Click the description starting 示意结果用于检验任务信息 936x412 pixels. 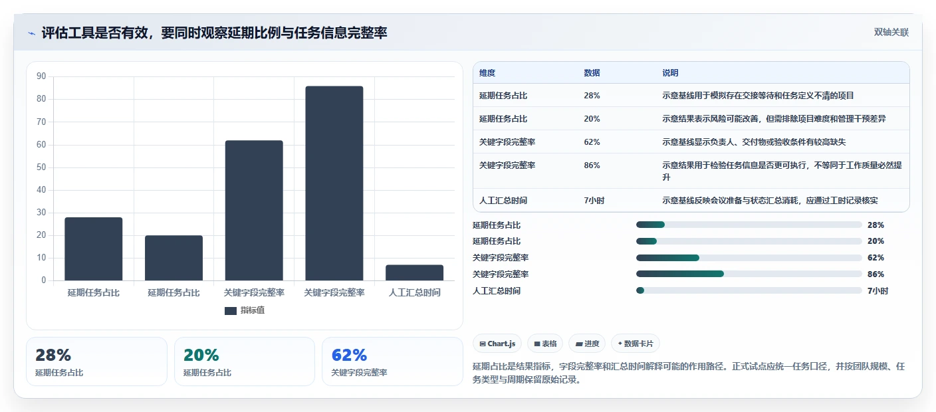[782, 171]
